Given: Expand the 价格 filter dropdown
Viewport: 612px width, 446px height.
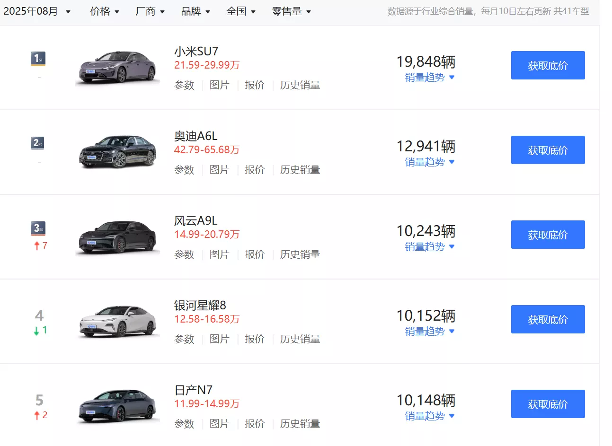Looking at the screenshot, I should (105, 11).
